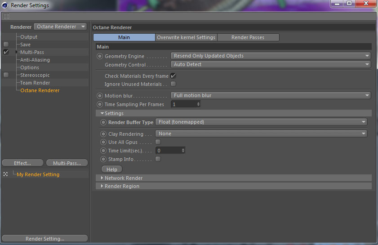Click the Time Sampling Per Frames stepper arrows
Image resolution: width=378 pixels, height=245 pixels.
198,104
